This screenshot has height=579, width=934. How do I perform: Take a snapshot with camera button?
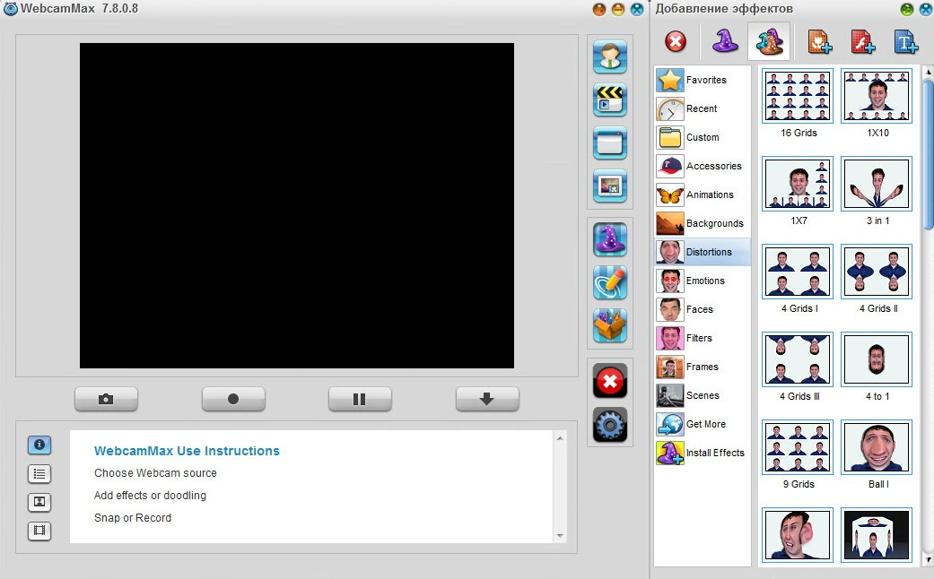pos(106,399)
